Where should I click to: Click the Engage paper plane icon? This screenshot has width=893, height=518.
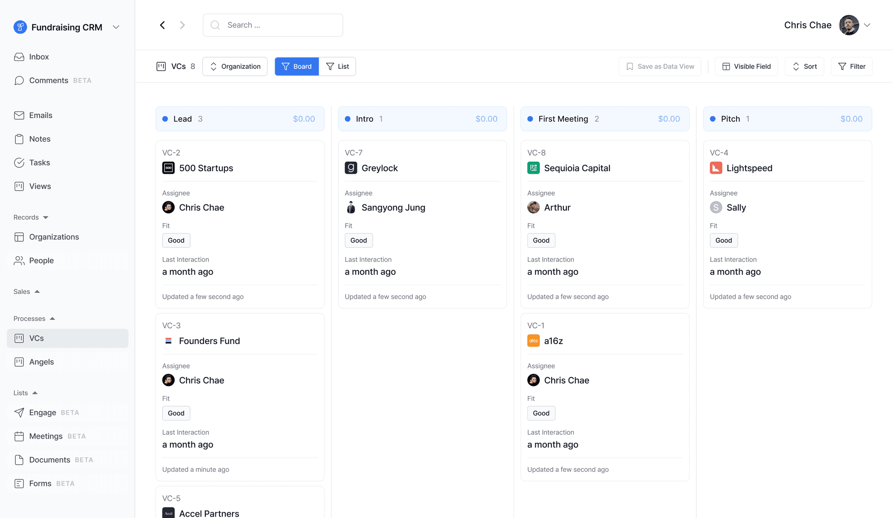pos(19,413)
